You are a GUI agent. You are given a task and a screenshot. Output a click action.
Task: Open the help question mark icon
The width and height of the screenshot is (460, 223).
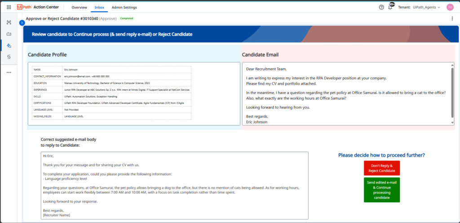[x=381, y=7]
